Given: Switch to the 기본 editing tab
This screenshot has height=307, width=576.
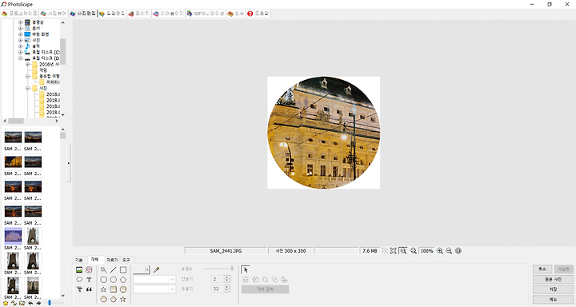Looking at the screenshot, I should point(78,260).
